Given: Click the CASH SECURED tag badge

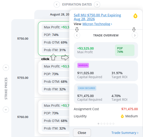Looking at the screenshot, I should 87,88.
